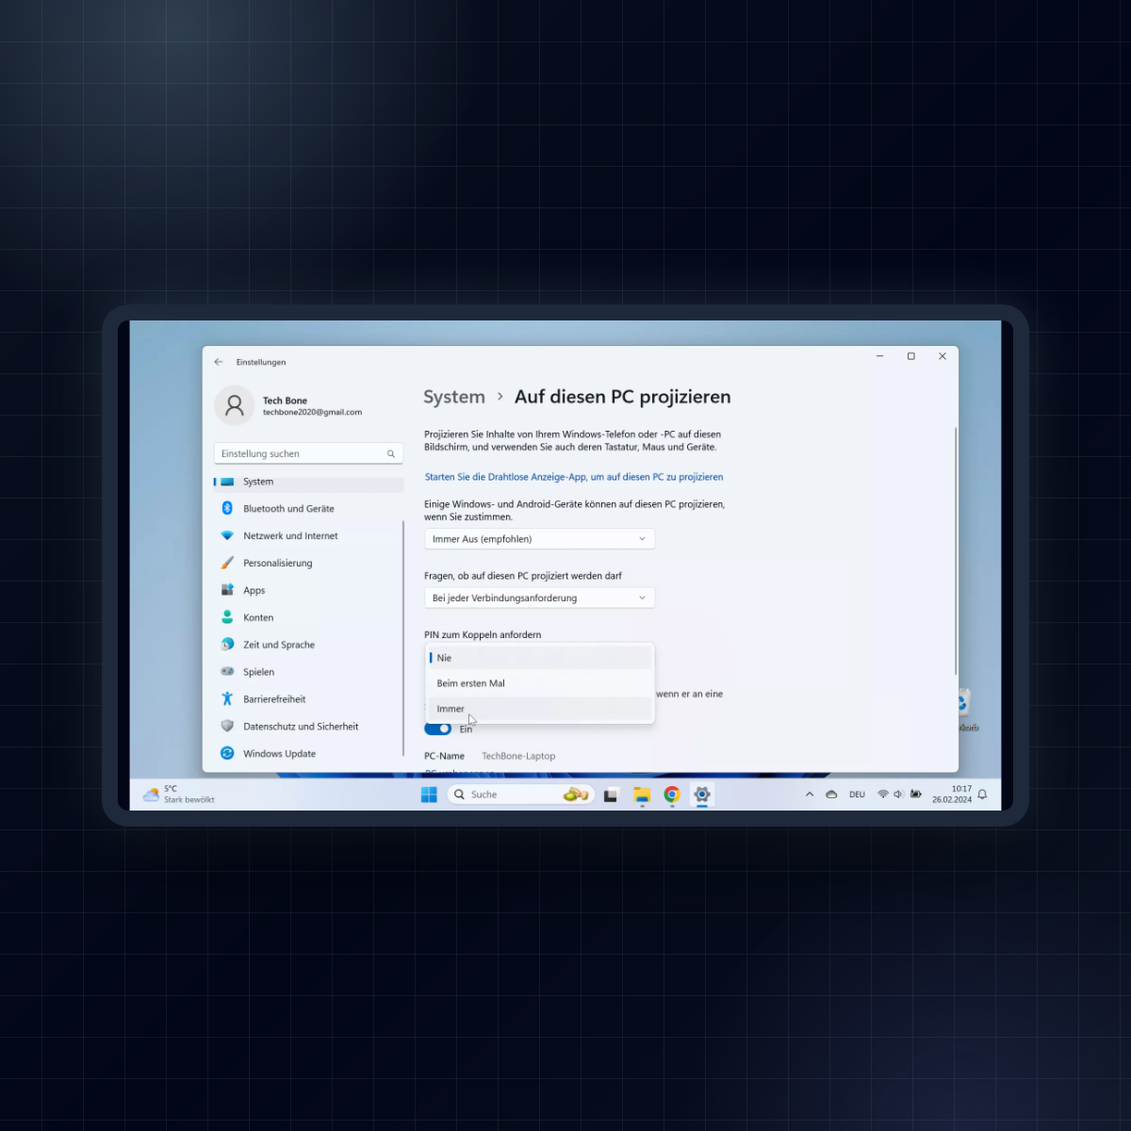Open Task View on the taskbar
Image resolution: width=1131 pixels, height=1131 pixels.
pyautogui.click(x=611, y=795)
